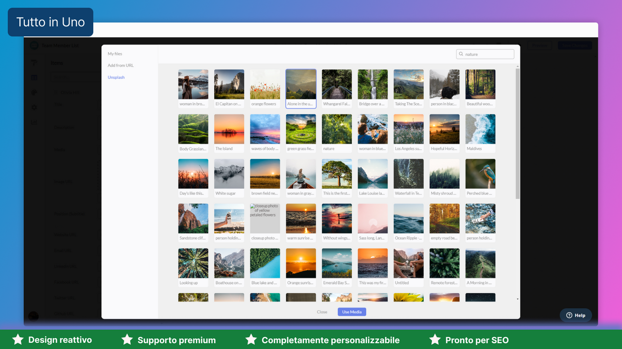Choose the "Taking The Sce..." thumbnail
The image size is (622, 349).
(x=409, y=88)
